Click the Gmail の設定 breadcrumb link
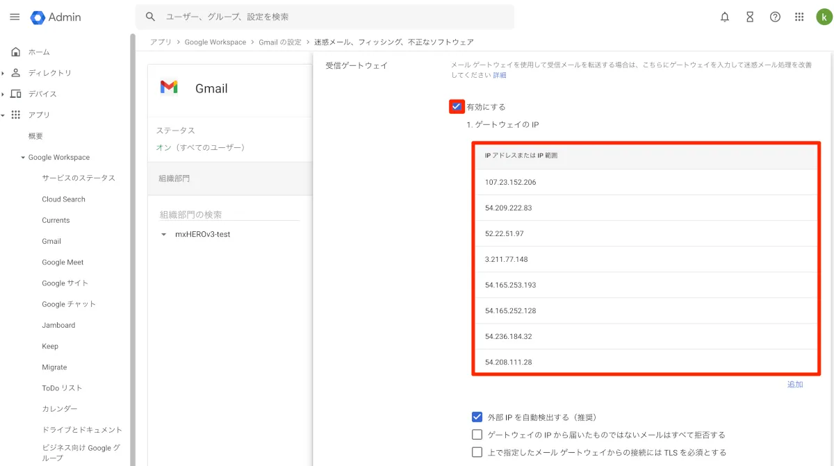This screenshot has height=466, width=834. (x=280, y=42)
